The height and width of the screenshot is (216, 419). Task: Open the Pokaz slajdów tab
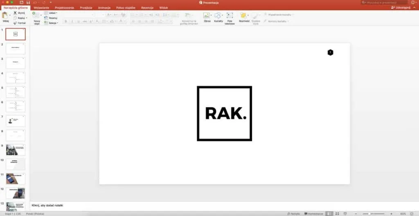click(126, 8)
